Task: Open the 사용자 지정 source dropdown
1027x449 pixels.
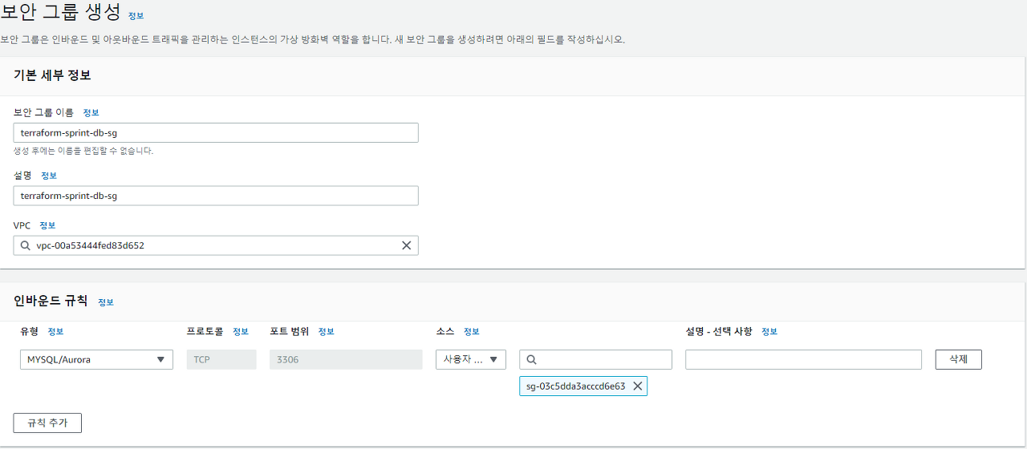Action: 471,360
